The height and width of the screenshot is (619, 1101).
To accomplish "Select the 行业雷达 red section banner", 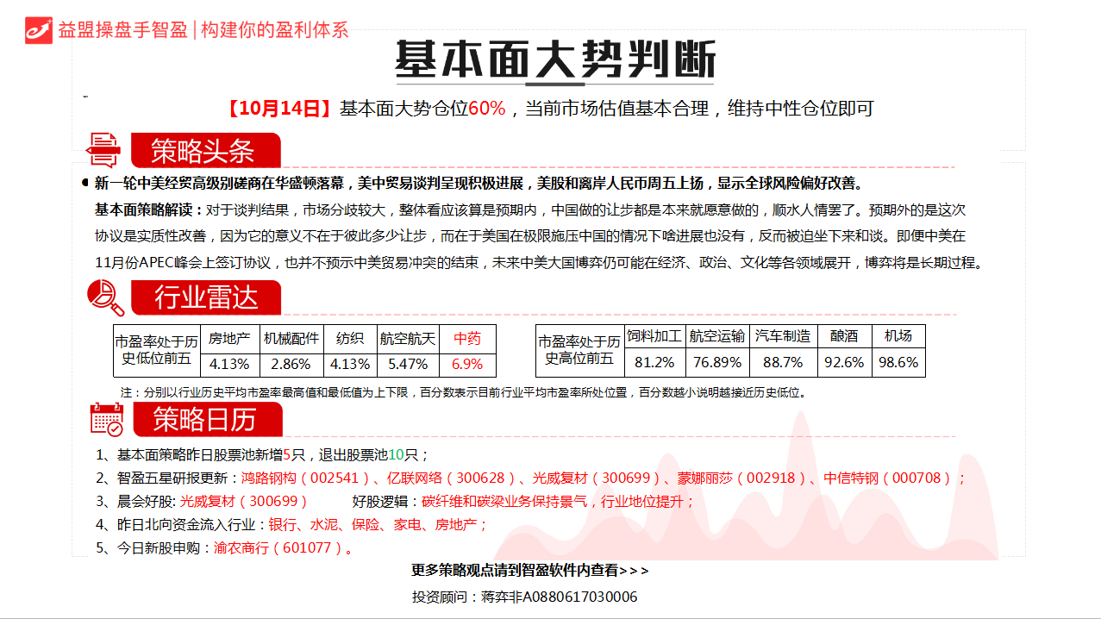I will [x=206, y=298].
